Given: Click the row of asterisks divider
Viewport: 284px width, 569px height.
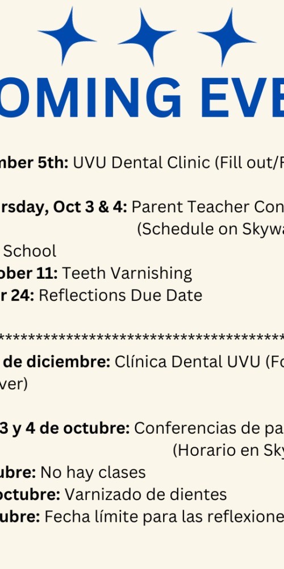Looking at the screenshot, I should (x=142, y=337).
